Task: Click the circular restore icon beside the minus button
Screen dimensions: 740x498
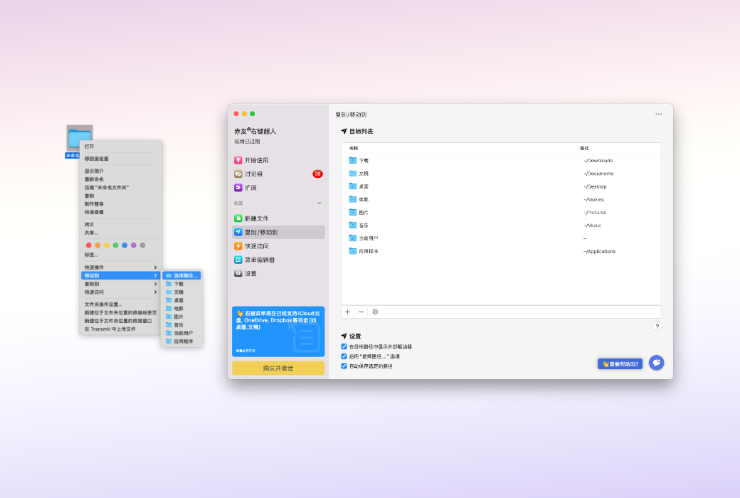Action: pos(375,312)
